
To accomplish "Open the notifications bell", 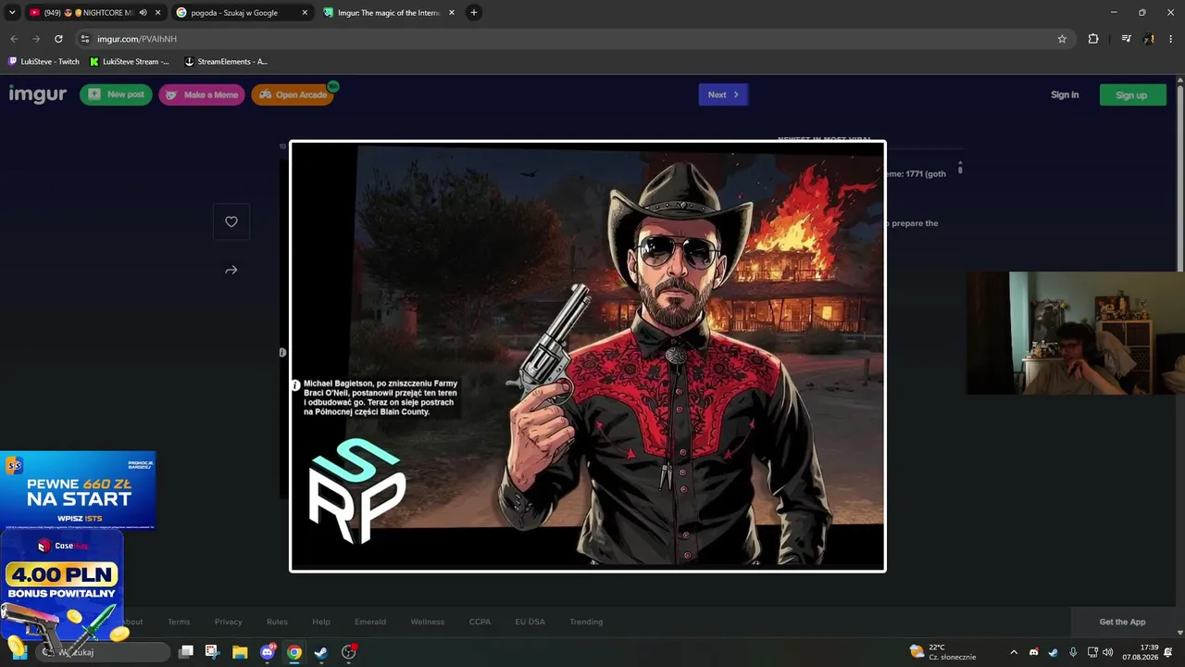I will pyautogui.click(x=1168, y=652).
